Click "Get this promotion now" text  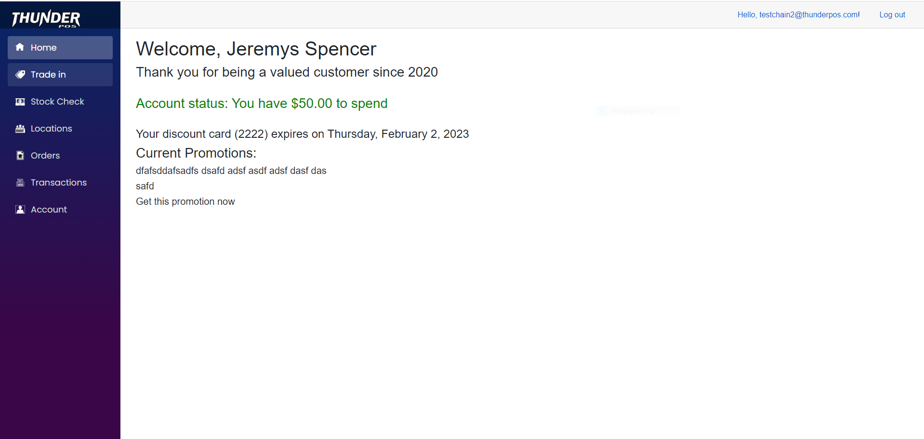click(x=185, y=201)
